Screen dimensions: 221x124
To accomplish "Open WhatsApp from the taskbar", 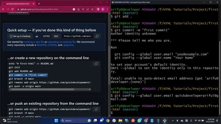I will pos(140,121).
